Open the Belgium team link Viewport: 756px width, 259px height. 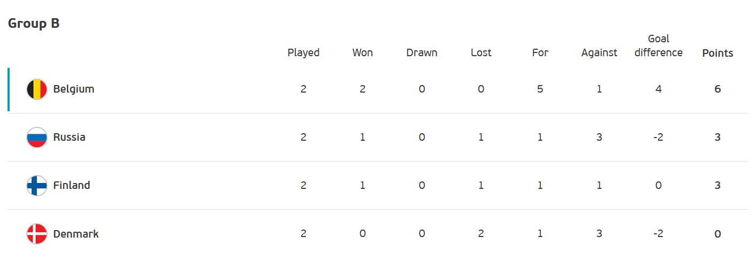[x=74, y=89]
